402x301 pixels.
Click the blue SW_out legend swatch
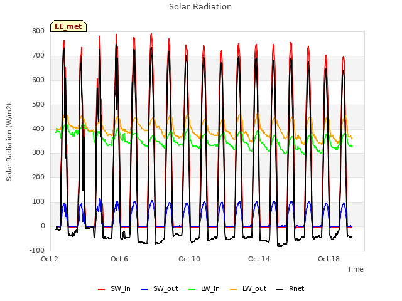(x=144, y=290)
